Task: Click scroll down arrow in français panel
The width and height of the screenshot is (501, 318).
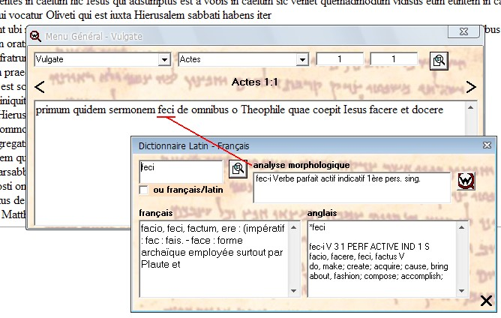Action: click(x=294, y=291)
